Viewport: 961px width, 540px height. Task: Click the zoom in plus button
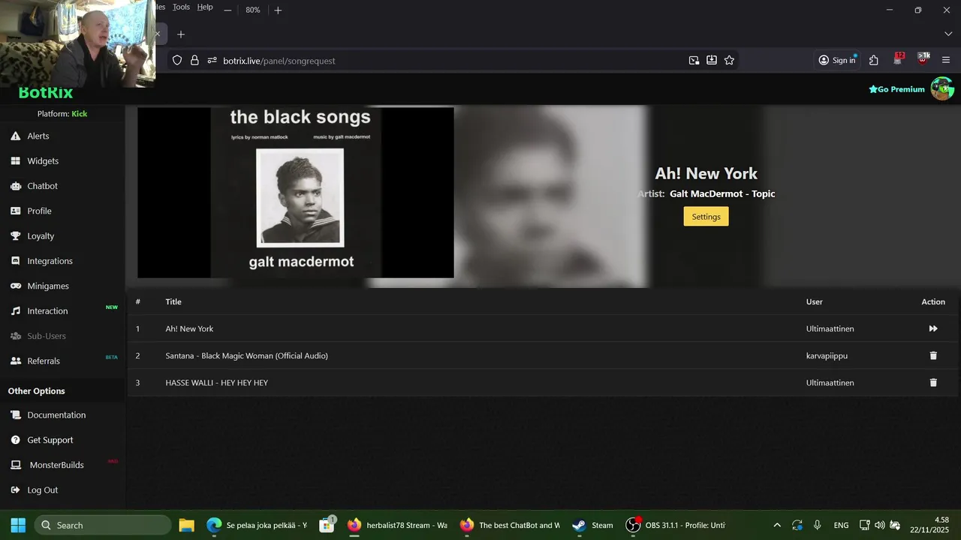pyautogui.click(x=278, y=10)
